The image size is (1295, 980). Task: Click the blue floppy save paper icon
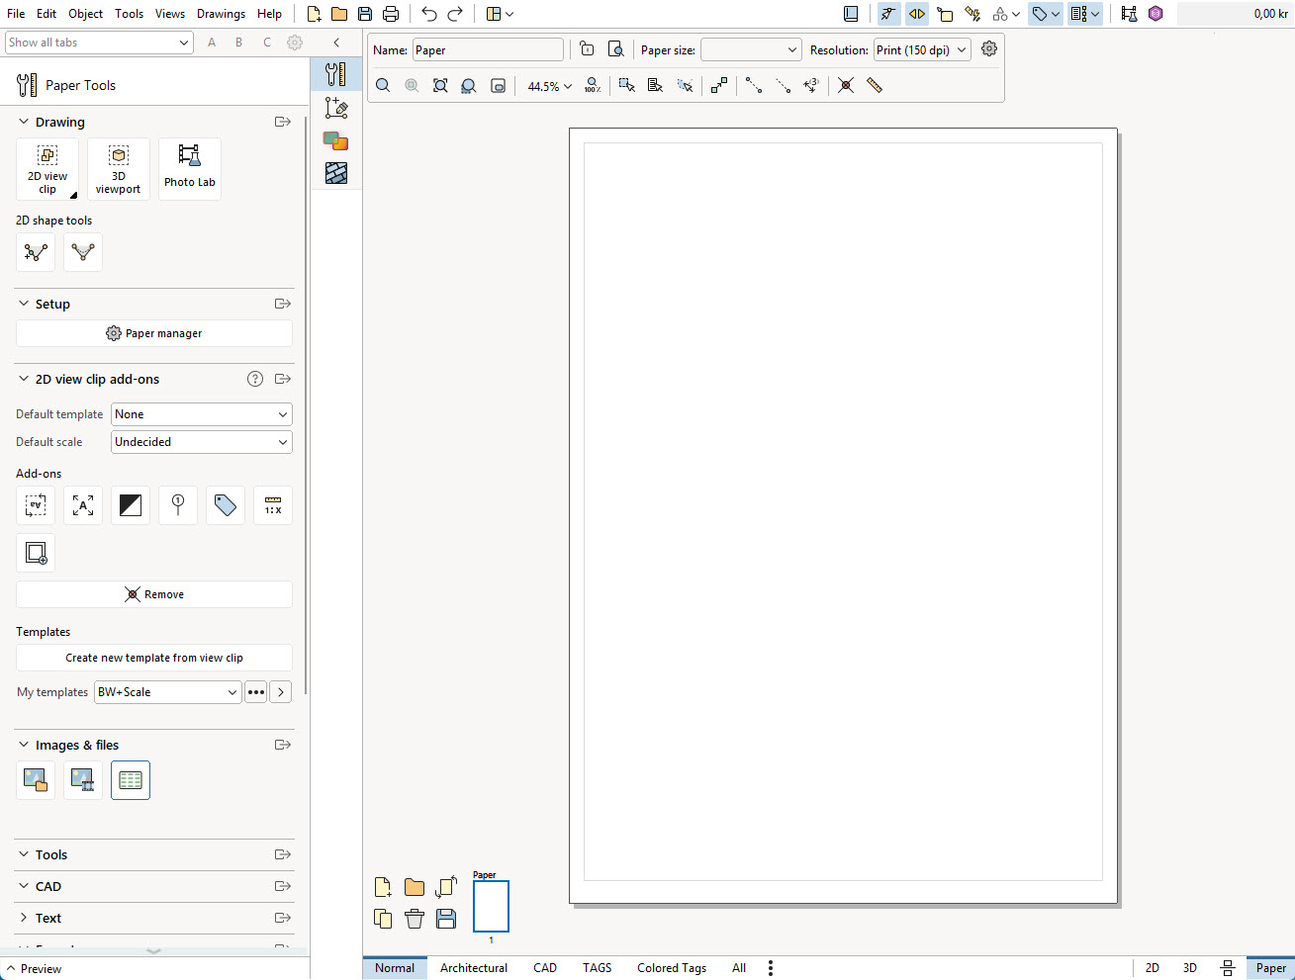(446, 919)
